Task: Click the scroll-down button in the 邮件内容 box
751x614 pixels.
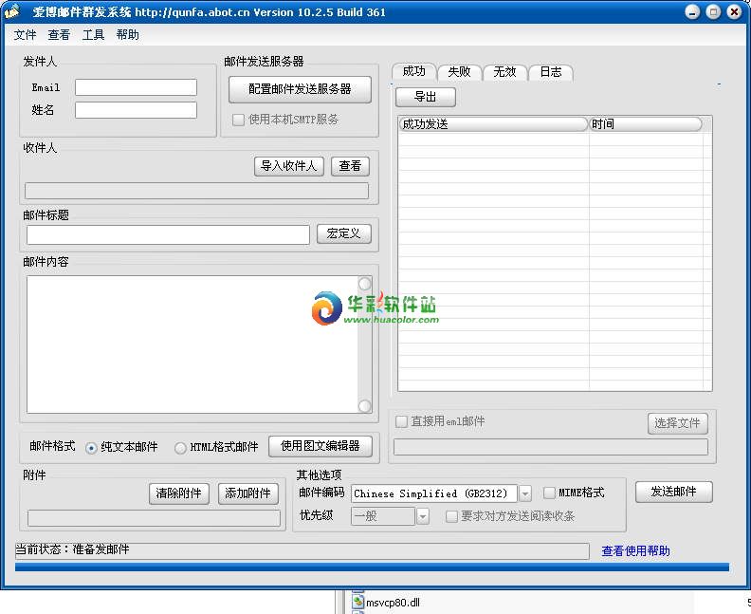Action: tap(364, 406)
